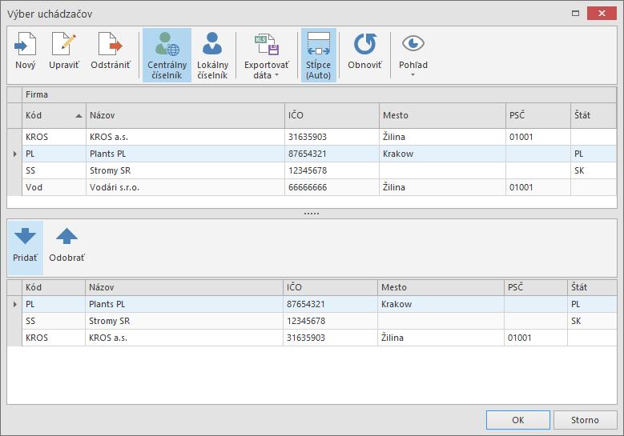Click PSČ column header in upper table
The height and width of the screenshot is (436, 624).
click(538, 115)
